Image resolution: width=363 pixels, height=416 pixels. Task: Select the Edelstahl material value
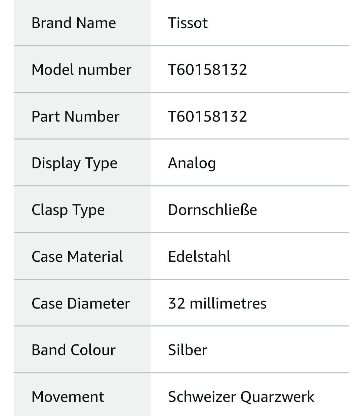[x=199, y=257]
